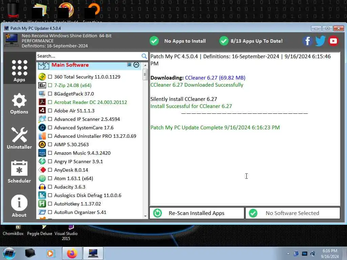
Task: Click Amazon Music 9.4.3.2420 text
Action: coord(82,153)
